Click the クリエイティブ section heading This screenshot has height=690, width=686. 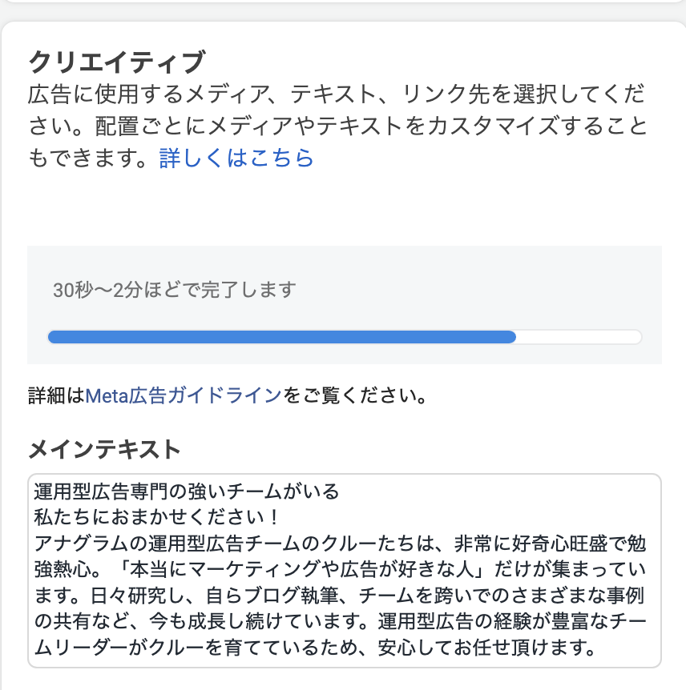coord(117,62)
